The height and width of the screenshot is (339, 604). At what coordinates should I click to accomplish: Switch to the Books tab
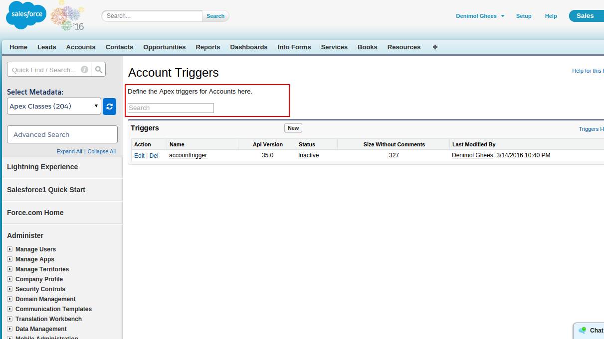pyautogui.click(x=368, y=47)
